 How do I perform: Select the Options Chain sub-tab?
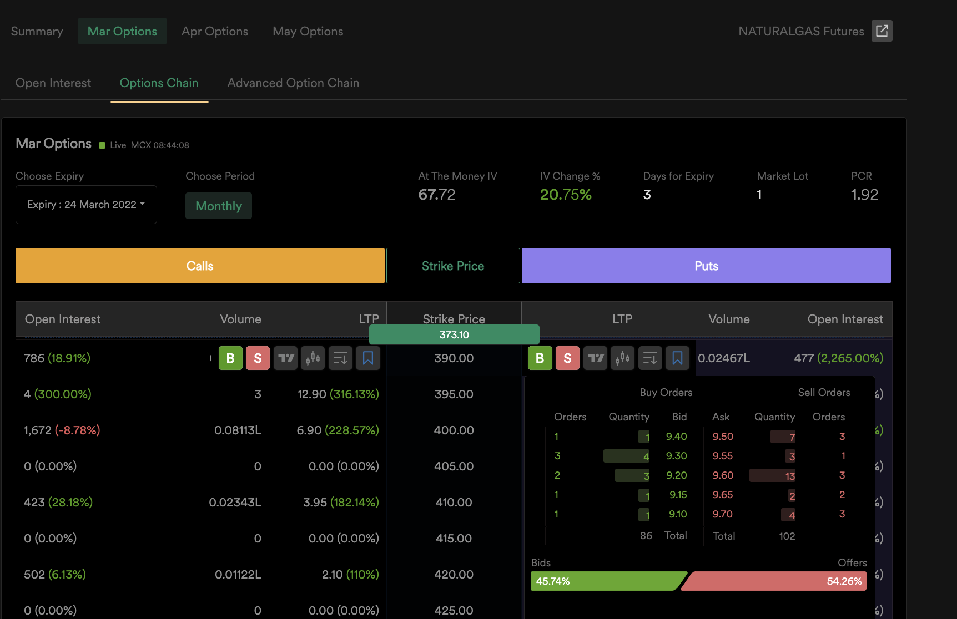click(159, 83)
